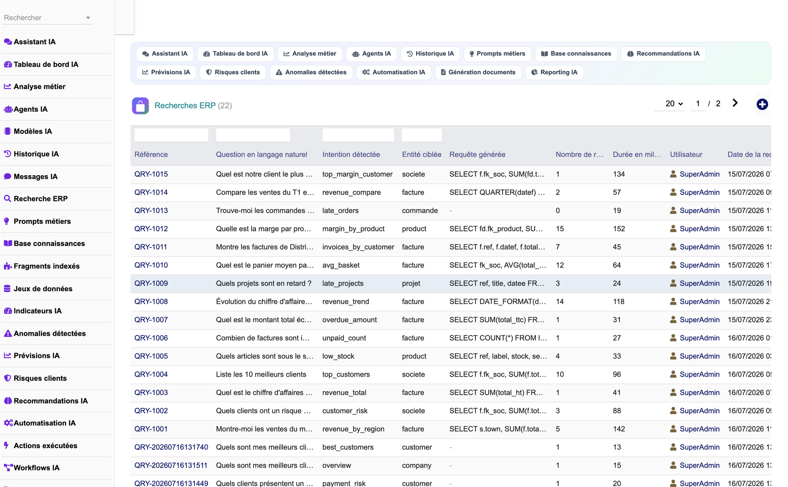Viewport: 788px width, 487px height.
Task: Click Base connaissances book icon in sidebar
Action: [8, 243]
